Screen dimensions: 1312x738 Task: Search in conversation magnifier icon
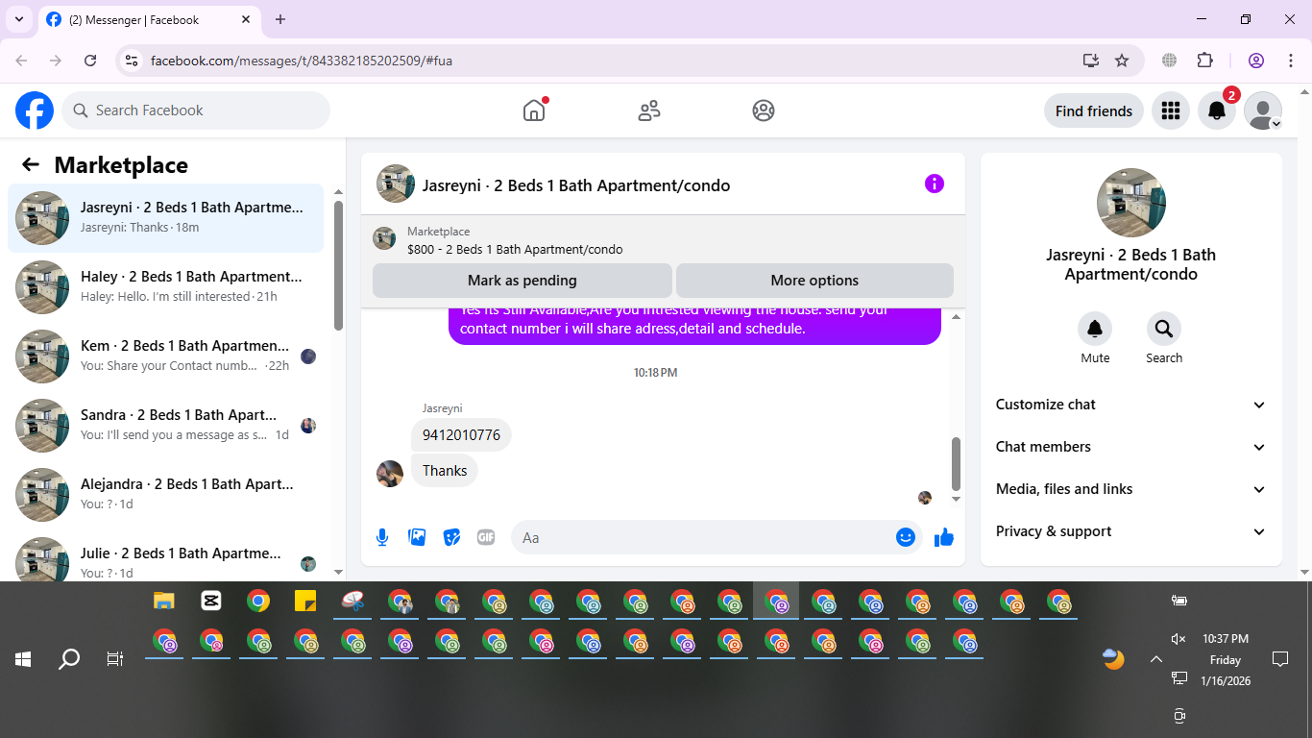(1164, 329)
